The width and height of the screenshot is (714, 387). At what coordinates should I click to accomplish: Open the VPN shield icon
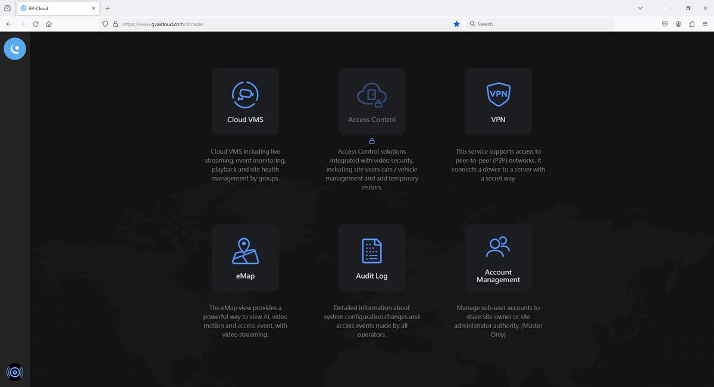(x=498, y=94)
